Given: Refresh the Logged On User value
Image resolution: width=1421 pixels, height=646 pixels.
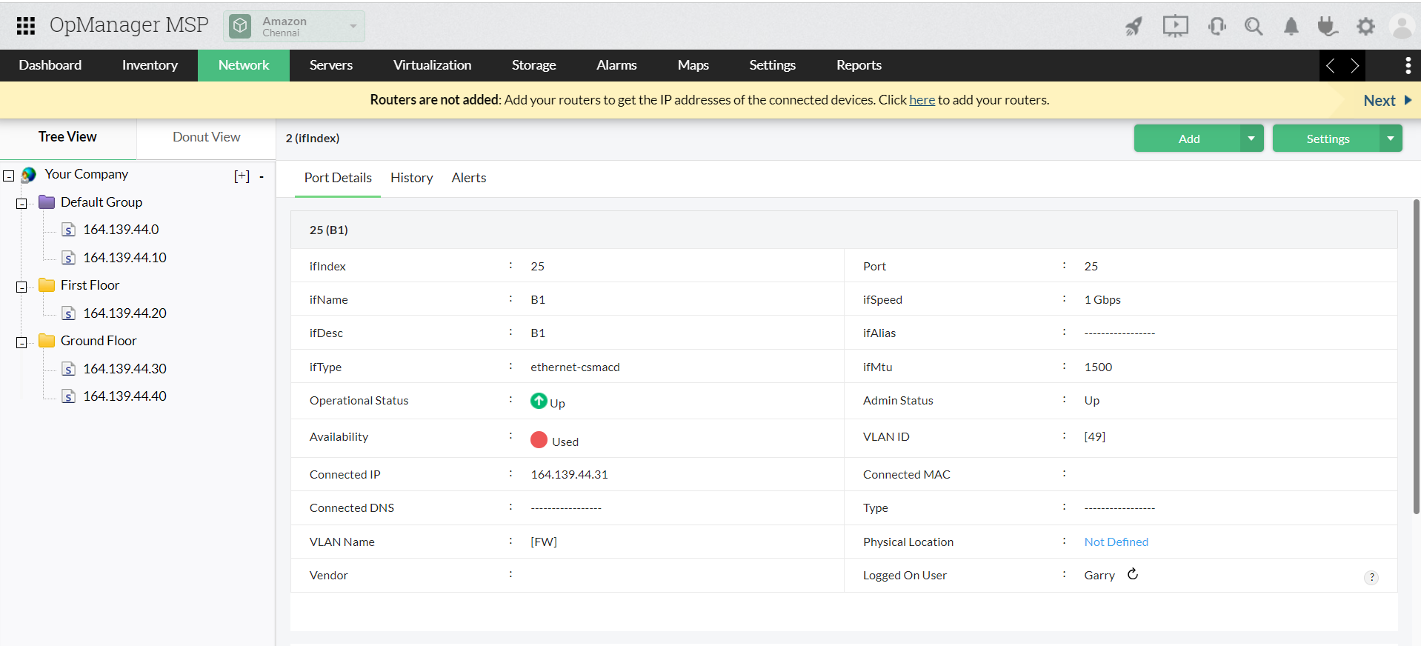Looking at the screenshot, I should pyautogui.click(x=1133, y=574).
